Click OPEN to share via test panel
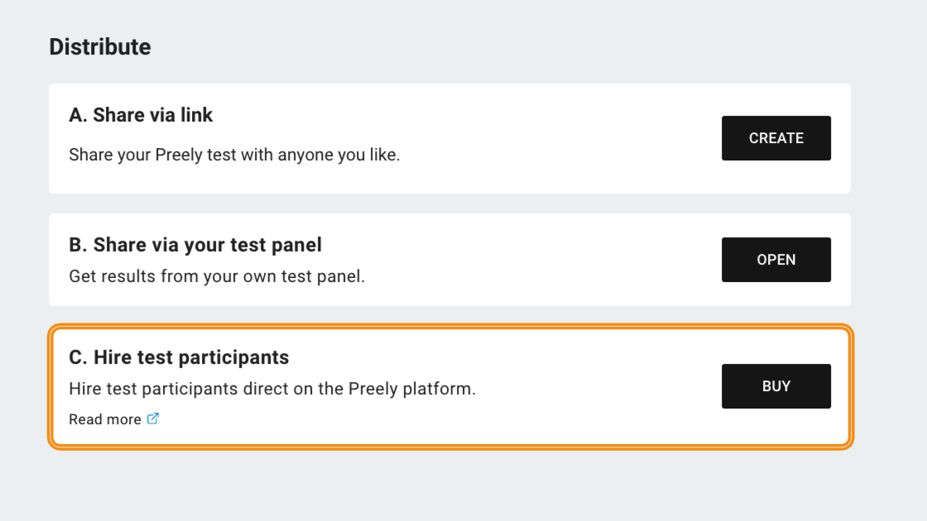927x521 pixels. tap(776, 260)
